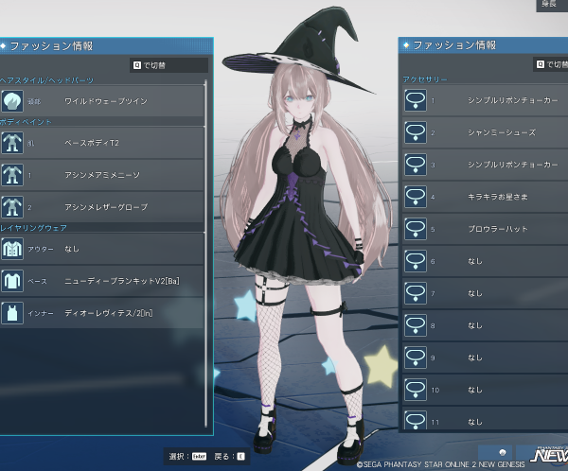Select empty accessory slot 10 なし
This screenshot has width=568, height=471.
[x=485, y=390]
